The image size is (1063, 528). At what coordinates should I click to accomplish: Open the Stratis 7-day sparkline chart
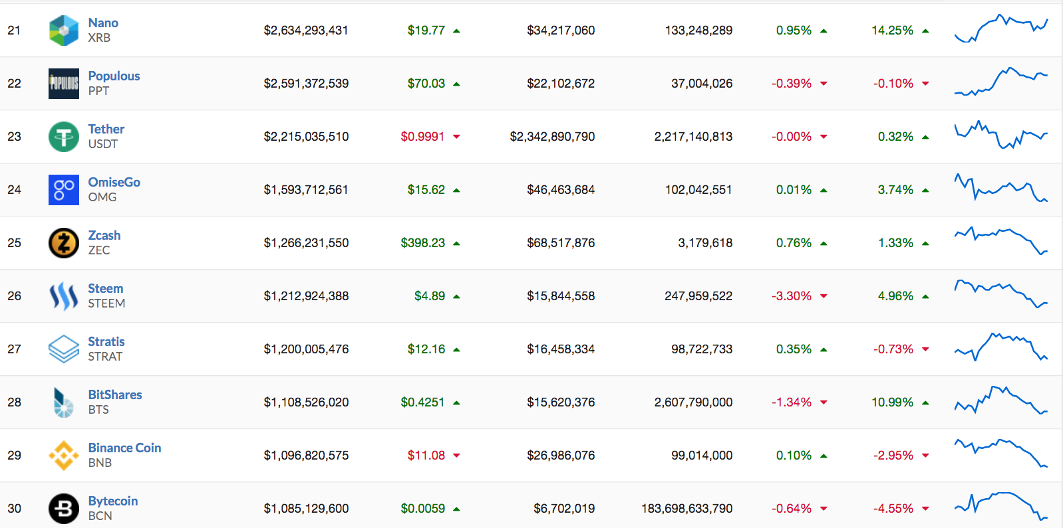[x=1001, y=347]
